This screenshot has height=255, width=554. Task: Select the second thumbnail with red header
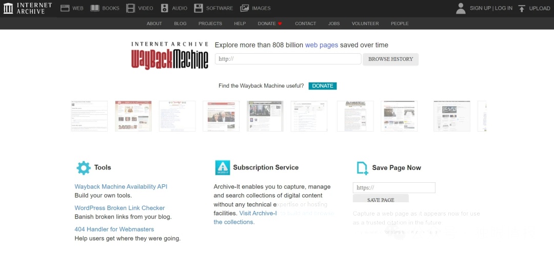[x=133, y=116]
